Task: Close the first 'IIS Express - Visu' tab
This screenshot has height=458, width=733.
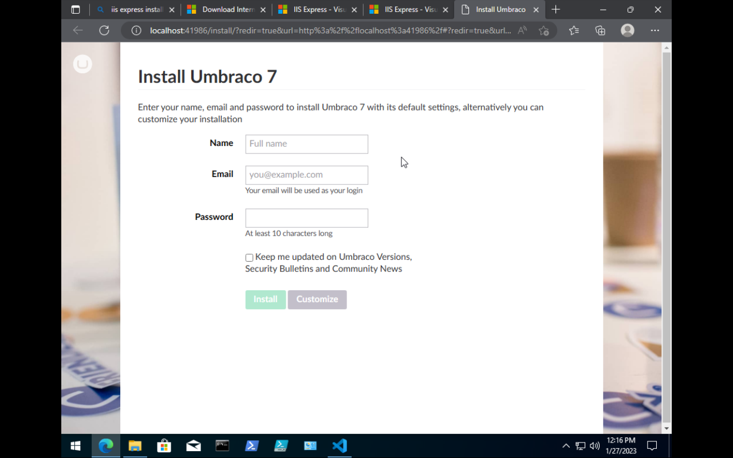Action: point(354,10)
